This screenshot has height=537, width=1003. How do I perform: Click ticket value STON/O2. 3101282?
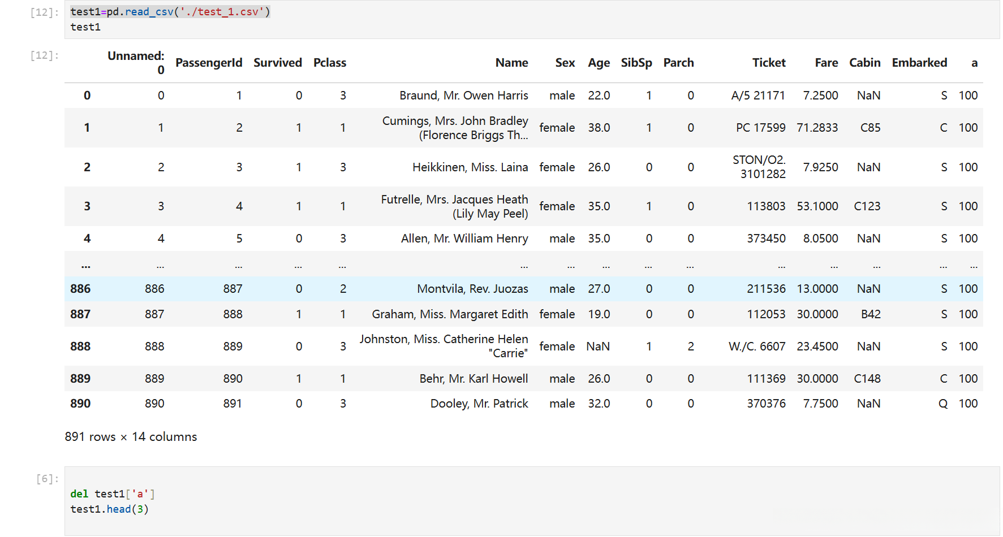click(759, 167)
